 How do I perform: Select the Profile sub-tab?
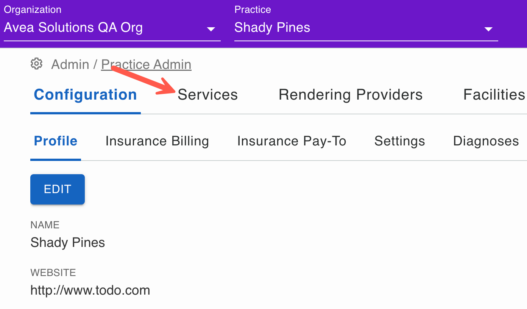click(x=56, y=141)
